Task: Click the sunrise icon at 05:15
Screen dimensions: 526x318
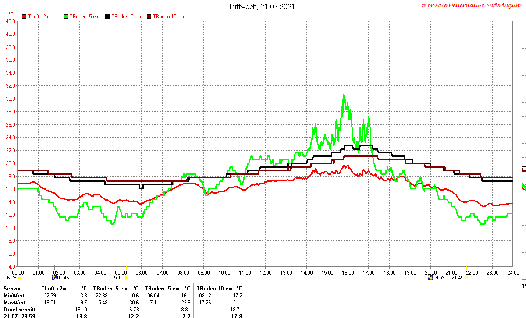Action: pos(126,278)
